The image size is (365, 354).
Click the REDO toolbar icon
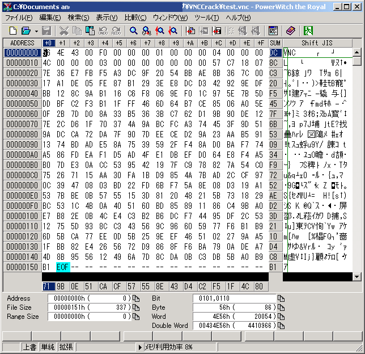[x=116, y=31]
